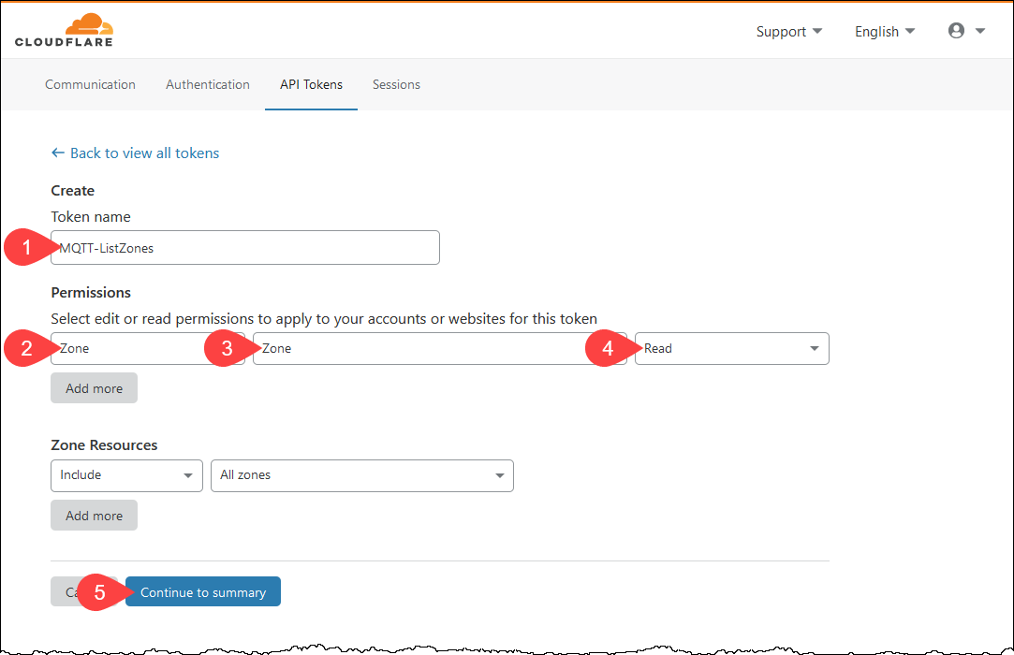Switch to the Communication tab
Image resolution: width=1014 pixels, height=655 pixels.
(90, 85)
